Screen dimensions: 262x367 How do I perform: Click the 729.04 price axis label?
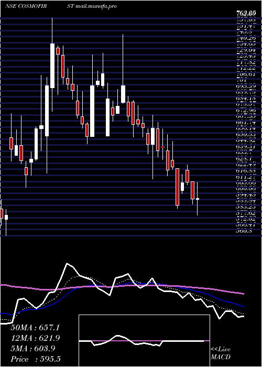tap(246, 50)
